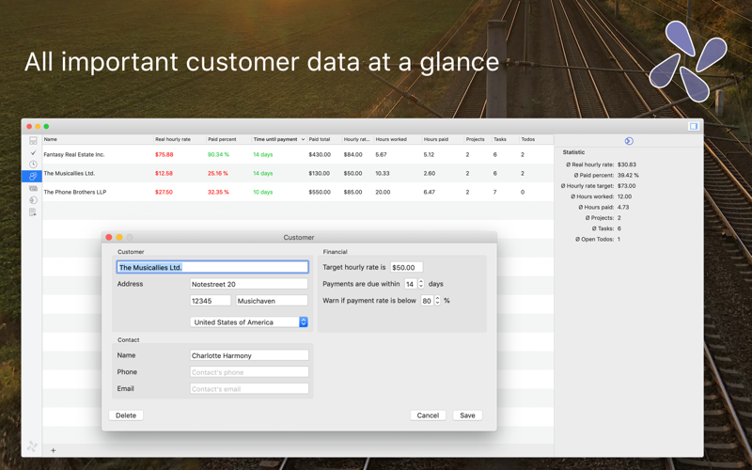Click the Notestreet 20 address field
752x470 pixels.
pos(249,284)
